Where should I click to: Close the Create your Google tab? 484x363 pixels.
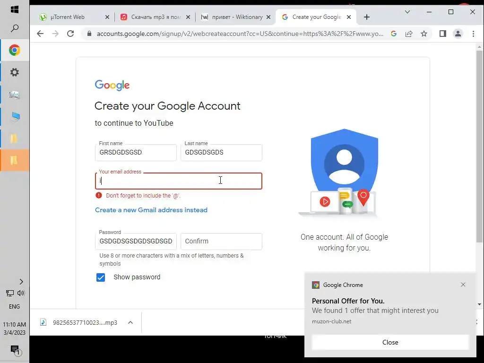tap(349, 17)
